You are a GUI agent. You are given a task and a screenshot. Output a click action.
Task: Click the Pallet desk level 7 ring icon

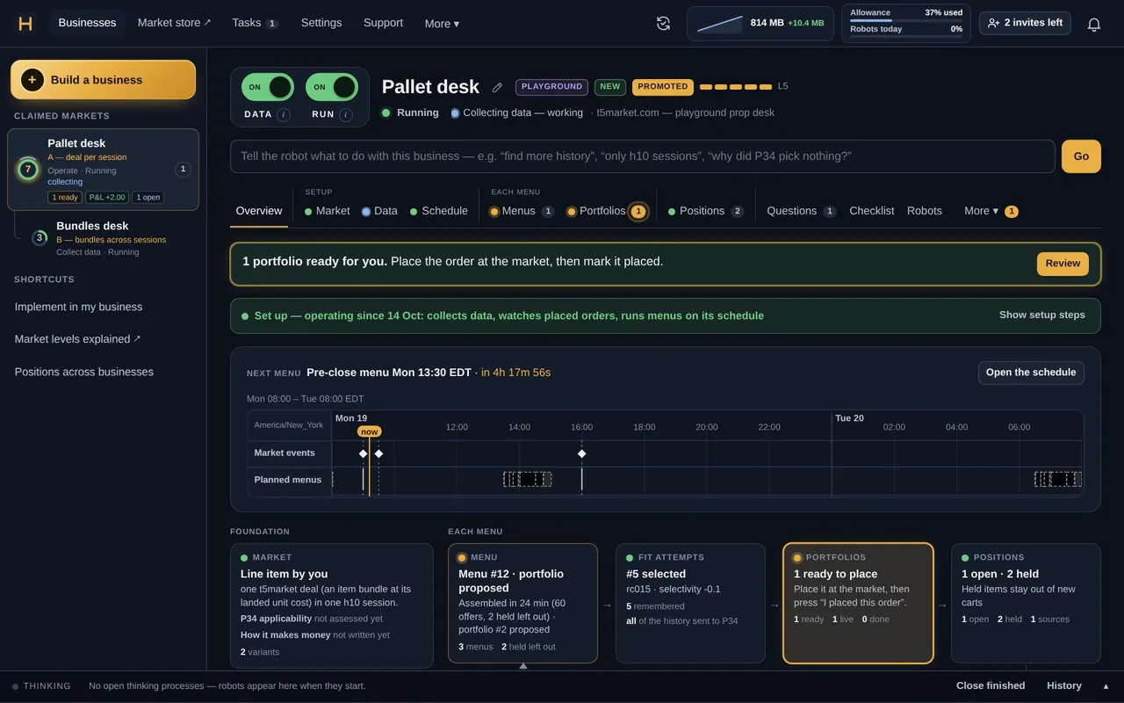[x=28, y=170]
